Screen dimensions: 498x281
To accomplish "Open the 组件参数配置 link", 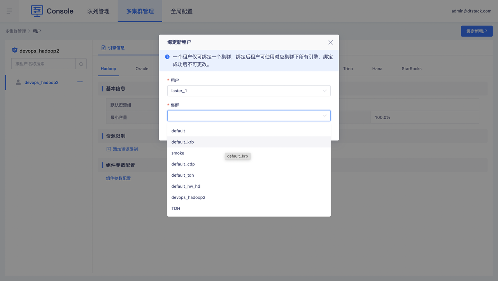I will pyautogui.click(x=118, y=178).
